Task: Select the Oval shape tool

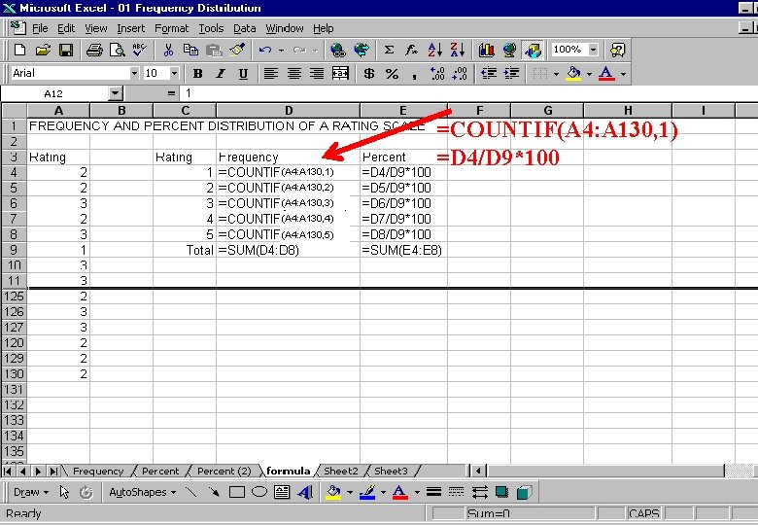Action: [x=259, y=492]
